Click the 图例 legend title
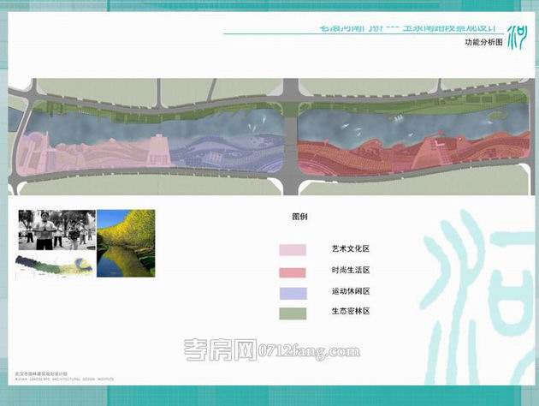This screenshot has width=539, height=406. (x=299, y=218)
